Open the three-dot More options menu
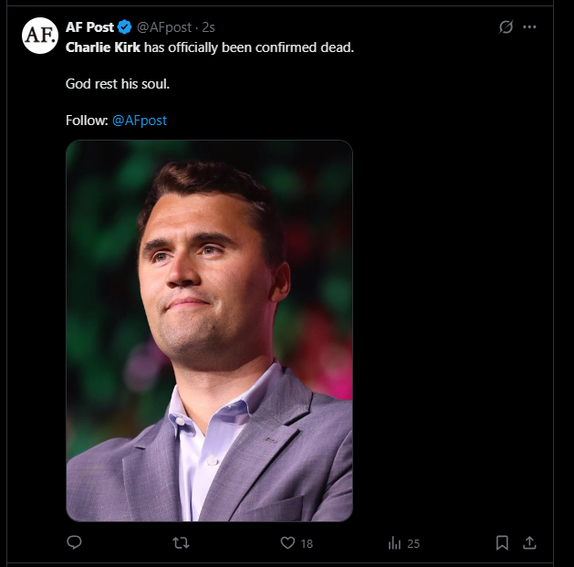 click(529, 27)
